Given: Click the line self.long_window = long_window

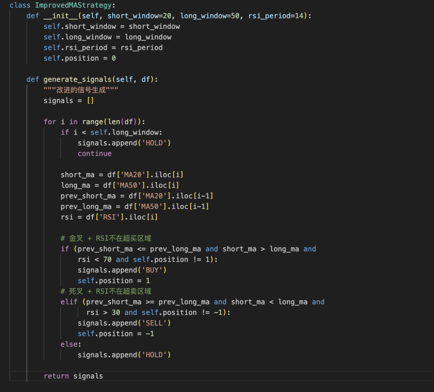Looking at the screenshot, I should [107, 37].
